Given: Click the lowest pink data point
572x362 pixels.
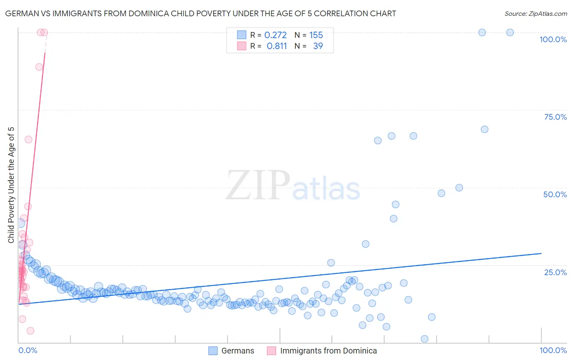Looking at the screenshot, I should click(30, 331).
